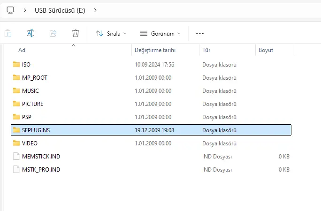Viewport: 321px width, 211px height.
Task: Open the three-dots more options menu
Action: point(200,34)
